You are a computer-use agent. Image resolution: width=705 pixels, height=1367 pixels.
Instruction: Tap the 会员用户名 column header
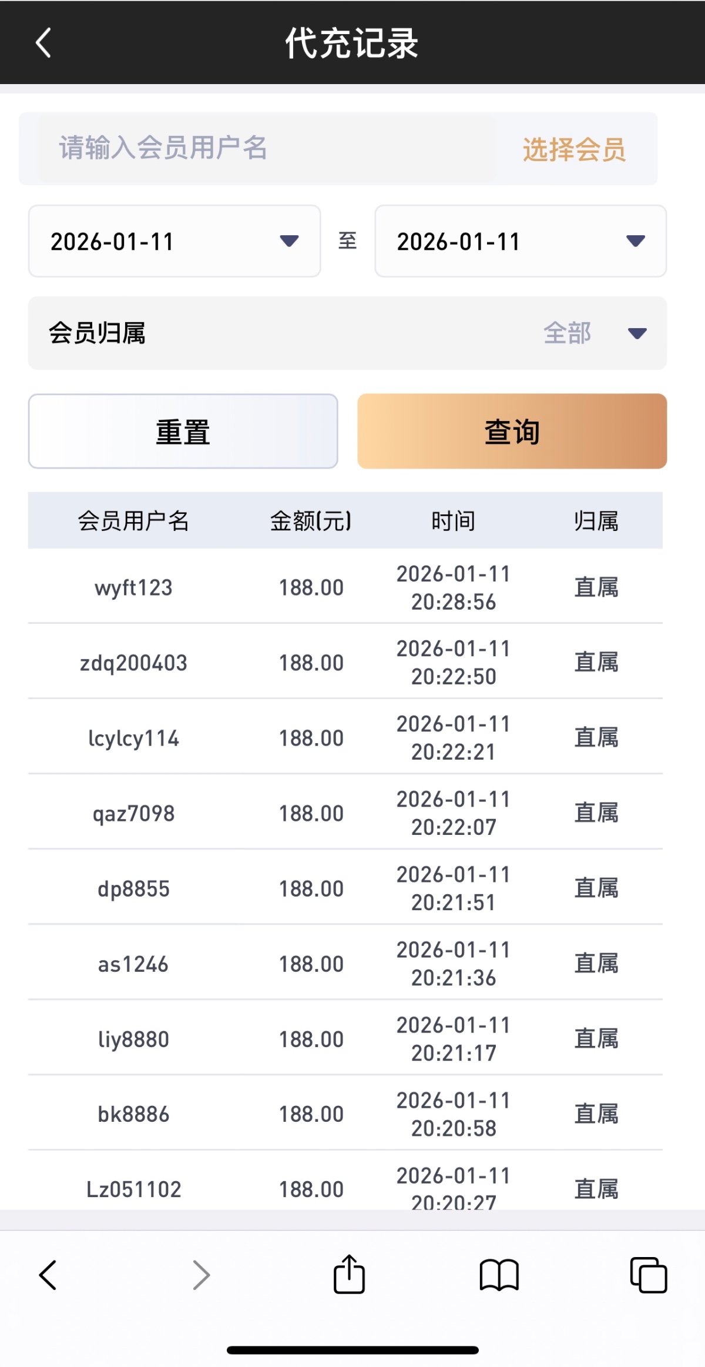pos(133,521)
